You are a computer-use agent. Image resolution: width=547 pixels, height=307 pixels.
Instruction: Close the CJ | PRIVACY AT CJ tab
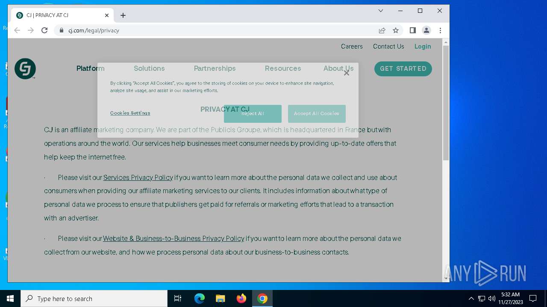[107, 15]
